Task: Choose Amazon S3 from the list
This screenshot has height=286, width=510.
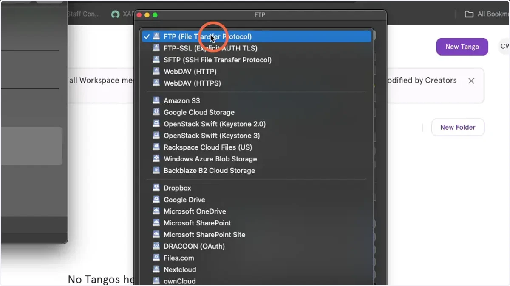Action: (256, 100)
